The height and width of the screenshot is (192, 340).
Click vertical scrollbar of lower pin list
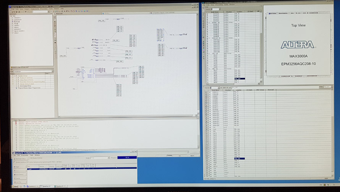click(x=332, y=133)
